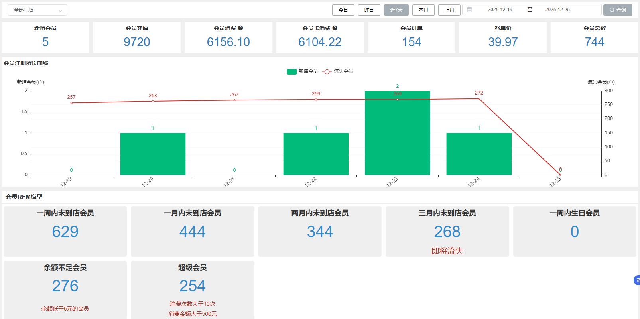Toggle the 流失会员 legend series

click(x=338, y=71)
